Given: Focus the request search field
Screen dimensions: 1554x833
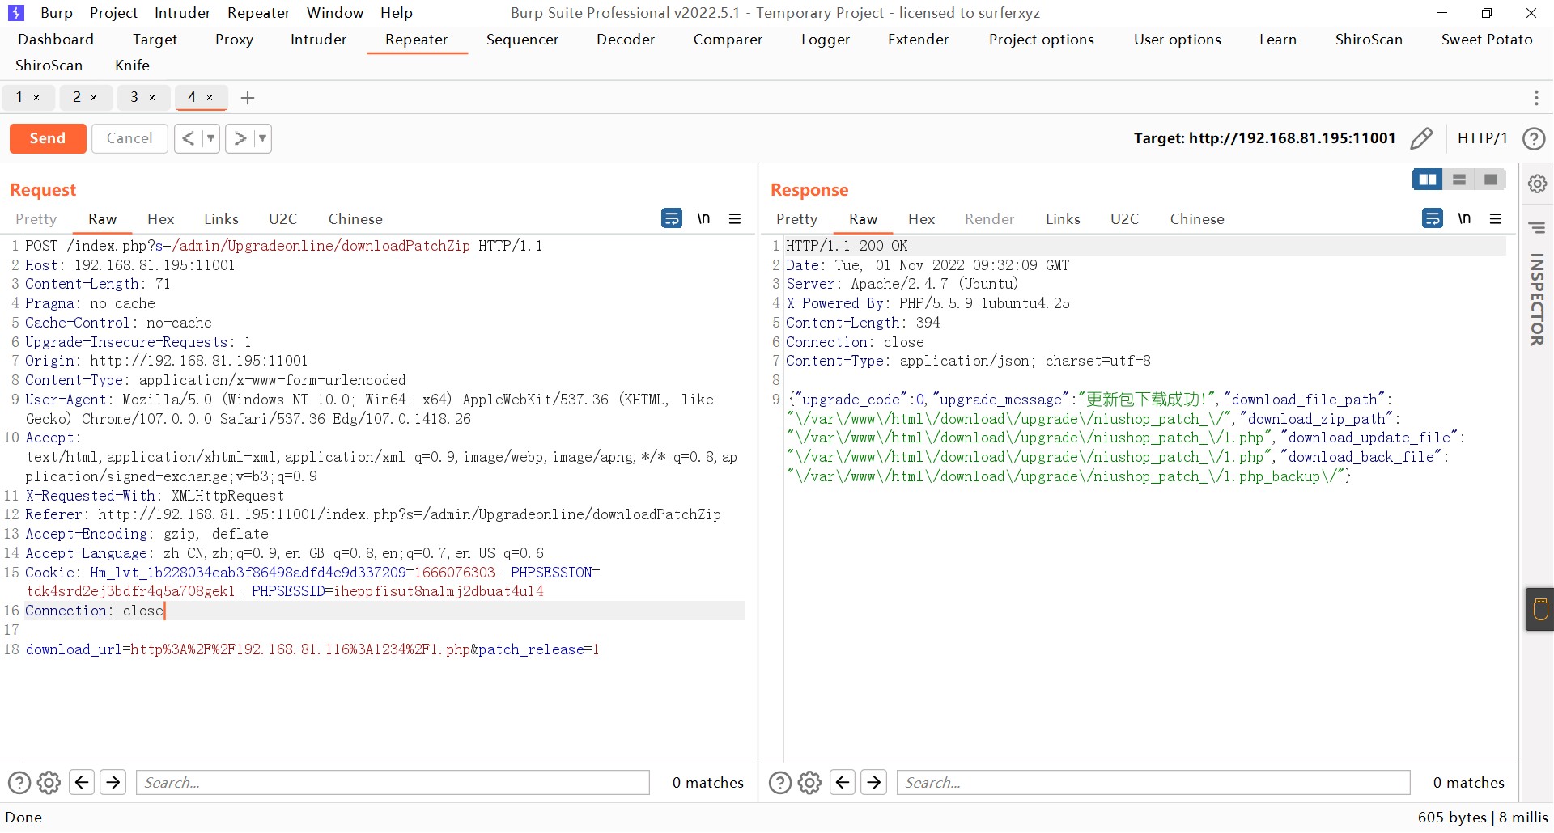Looking at the screenshot, I should tap(393, 783).
